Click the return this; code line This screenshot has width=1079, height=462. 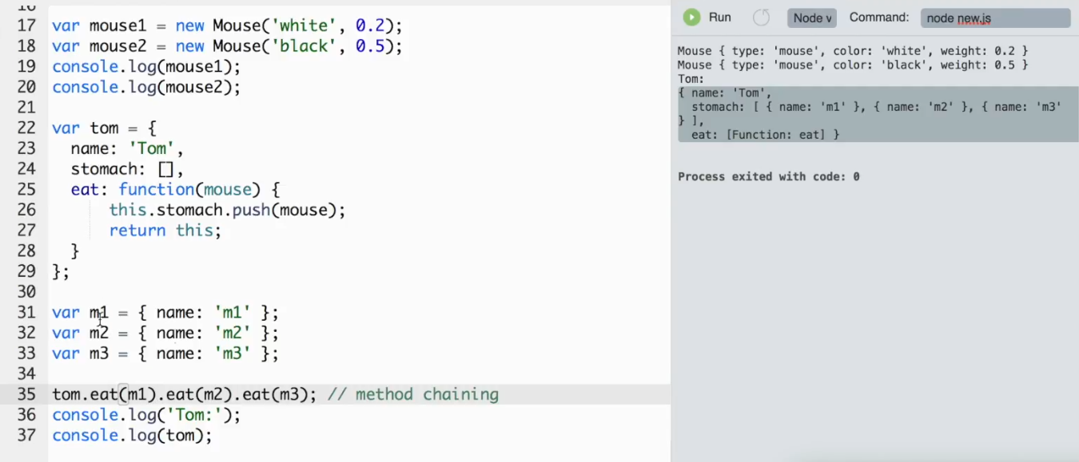click(x=165, y=231)
